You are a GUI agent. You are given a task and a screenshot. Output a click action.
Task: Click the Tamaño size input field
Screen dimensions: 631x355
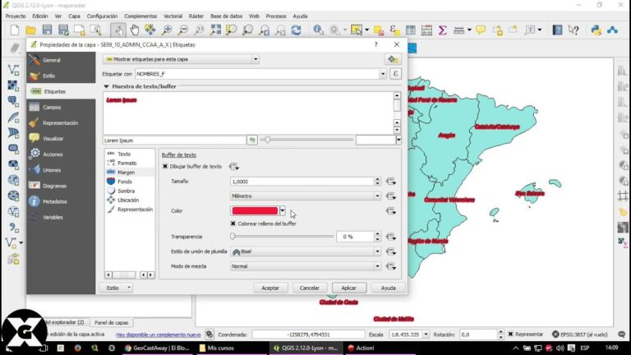302,182
